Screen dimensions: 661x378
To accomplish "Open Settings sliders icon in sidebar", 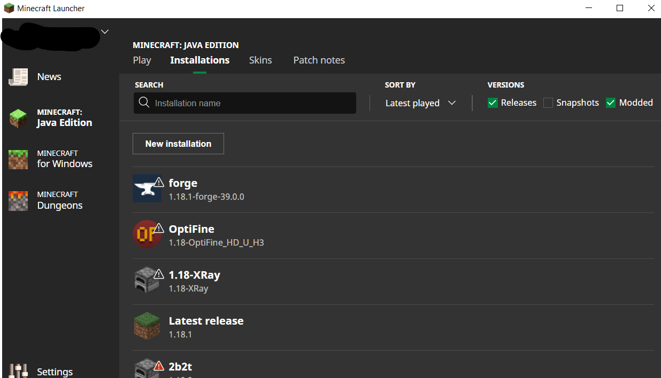I will (18, 372).
